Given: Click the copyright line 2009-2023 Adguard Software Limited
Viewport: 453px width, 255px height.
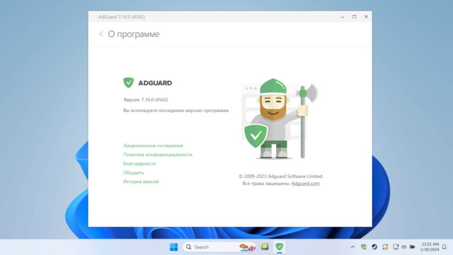Looking at the screenshot, I should (x=281, y=176).
